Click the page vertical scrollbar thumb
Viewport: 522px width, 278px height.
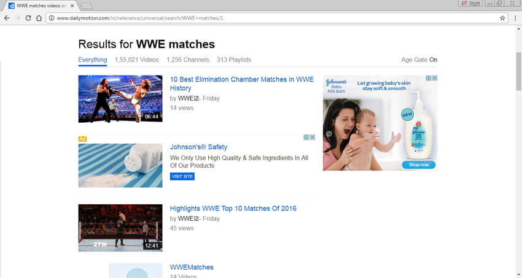pos(519,71)
